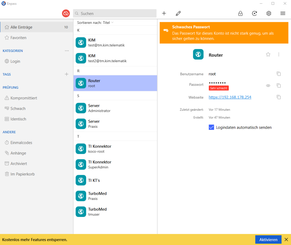This screenshot has height=245, width=291.
Task: Click the Aktivieren button
Action: (268, 240)
